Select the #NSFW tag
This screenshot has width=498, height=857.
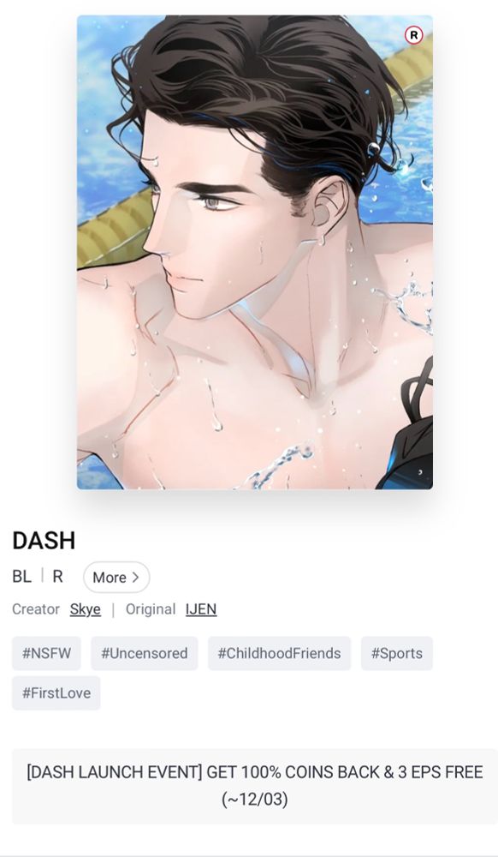pos(46,653)
